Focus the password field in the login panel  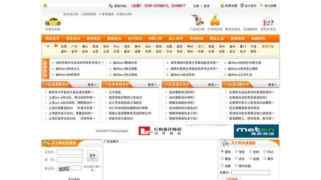click(x=70, y=159)
